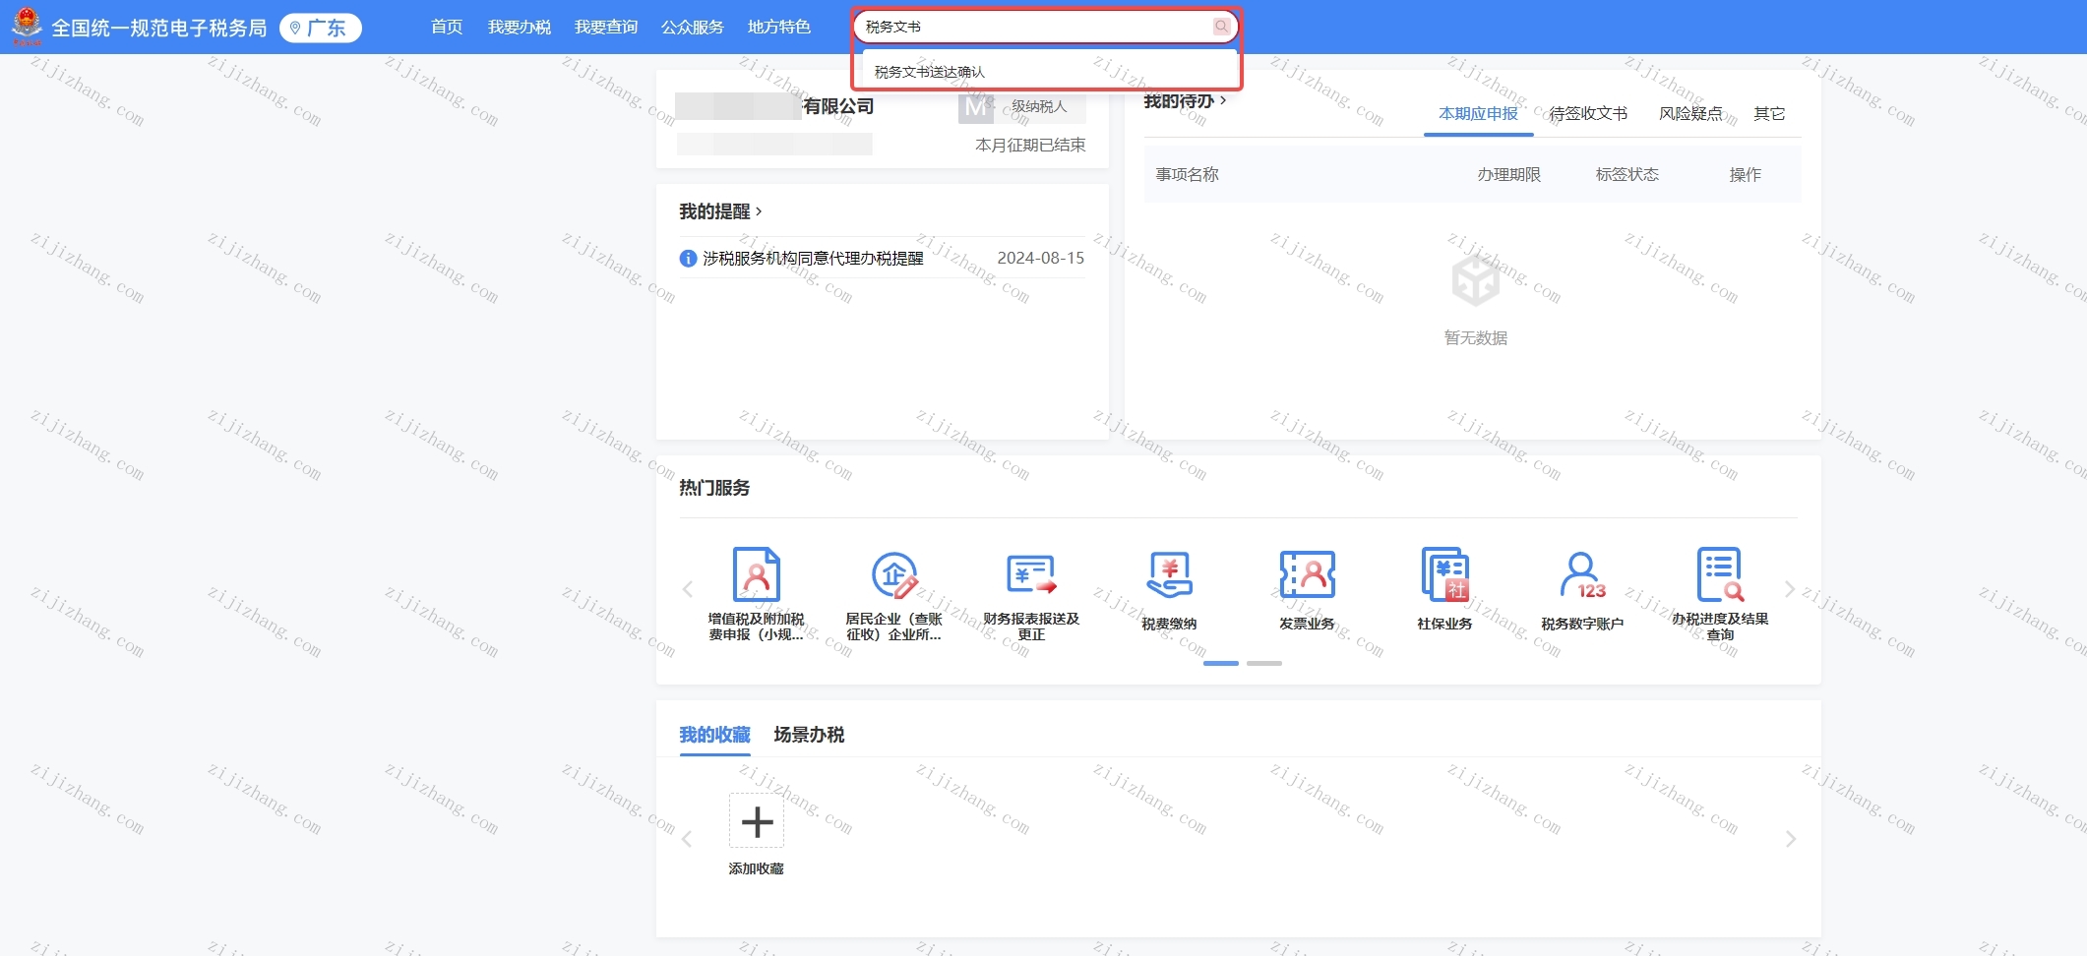
Task: Click 标签状态 column header
Action: pyautogui.click(x=1627, y=175)
